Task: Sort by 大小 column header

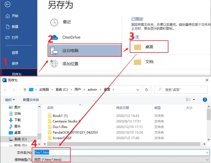Action: 189,108
